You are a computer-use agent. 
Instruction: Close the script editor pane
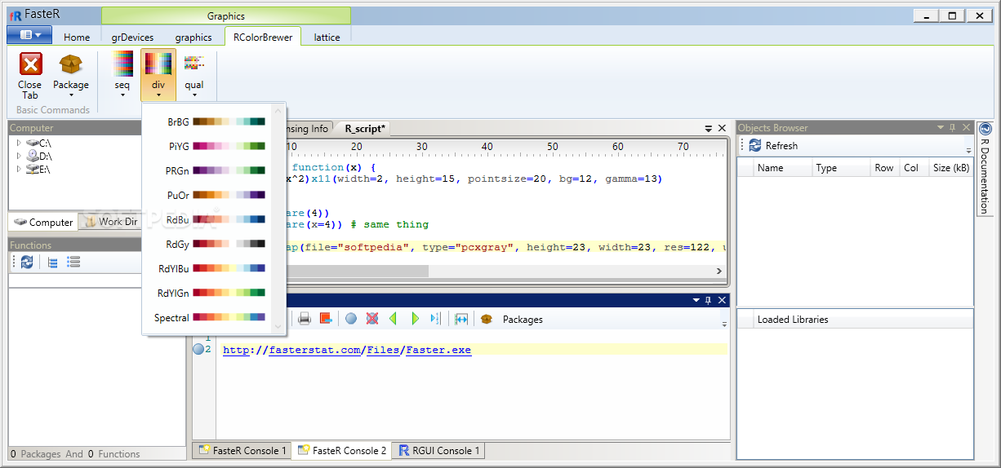722,129
